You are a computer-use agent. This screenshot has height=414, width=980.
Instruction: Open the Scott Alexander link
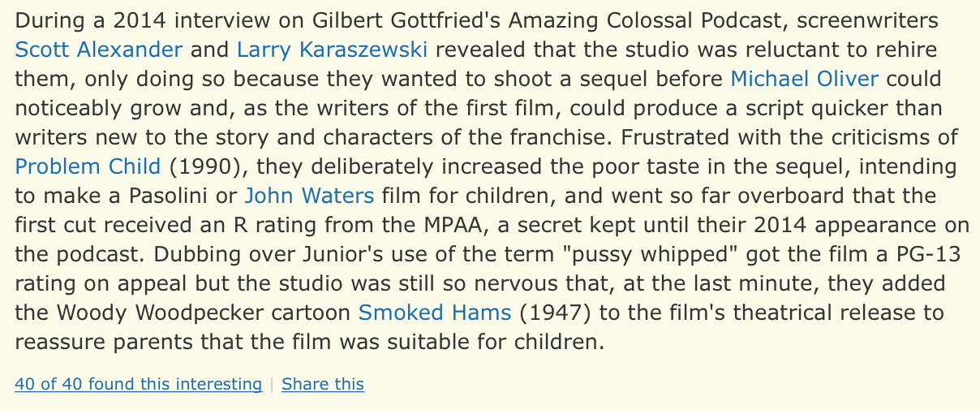coord(99,50)
